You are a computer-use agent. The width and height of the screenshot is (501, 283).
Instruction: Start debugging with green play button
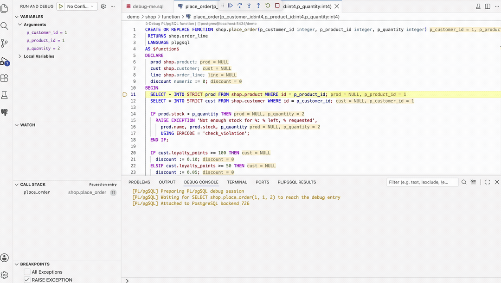61,6
